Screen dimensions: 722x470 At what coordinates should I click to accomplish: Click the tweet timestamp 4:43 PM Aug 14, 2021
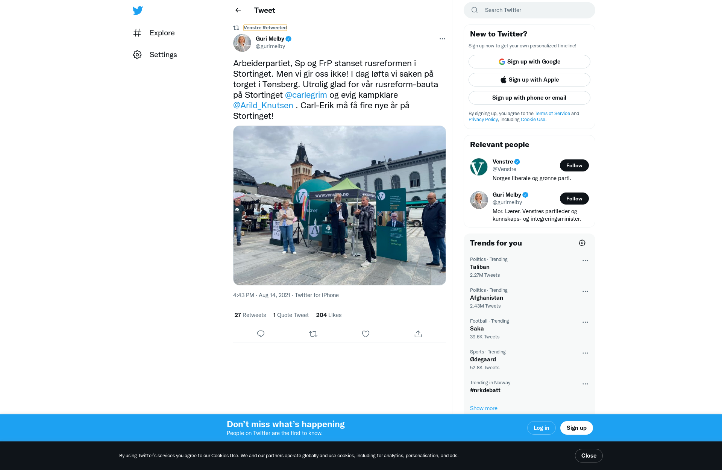(261, 295)
